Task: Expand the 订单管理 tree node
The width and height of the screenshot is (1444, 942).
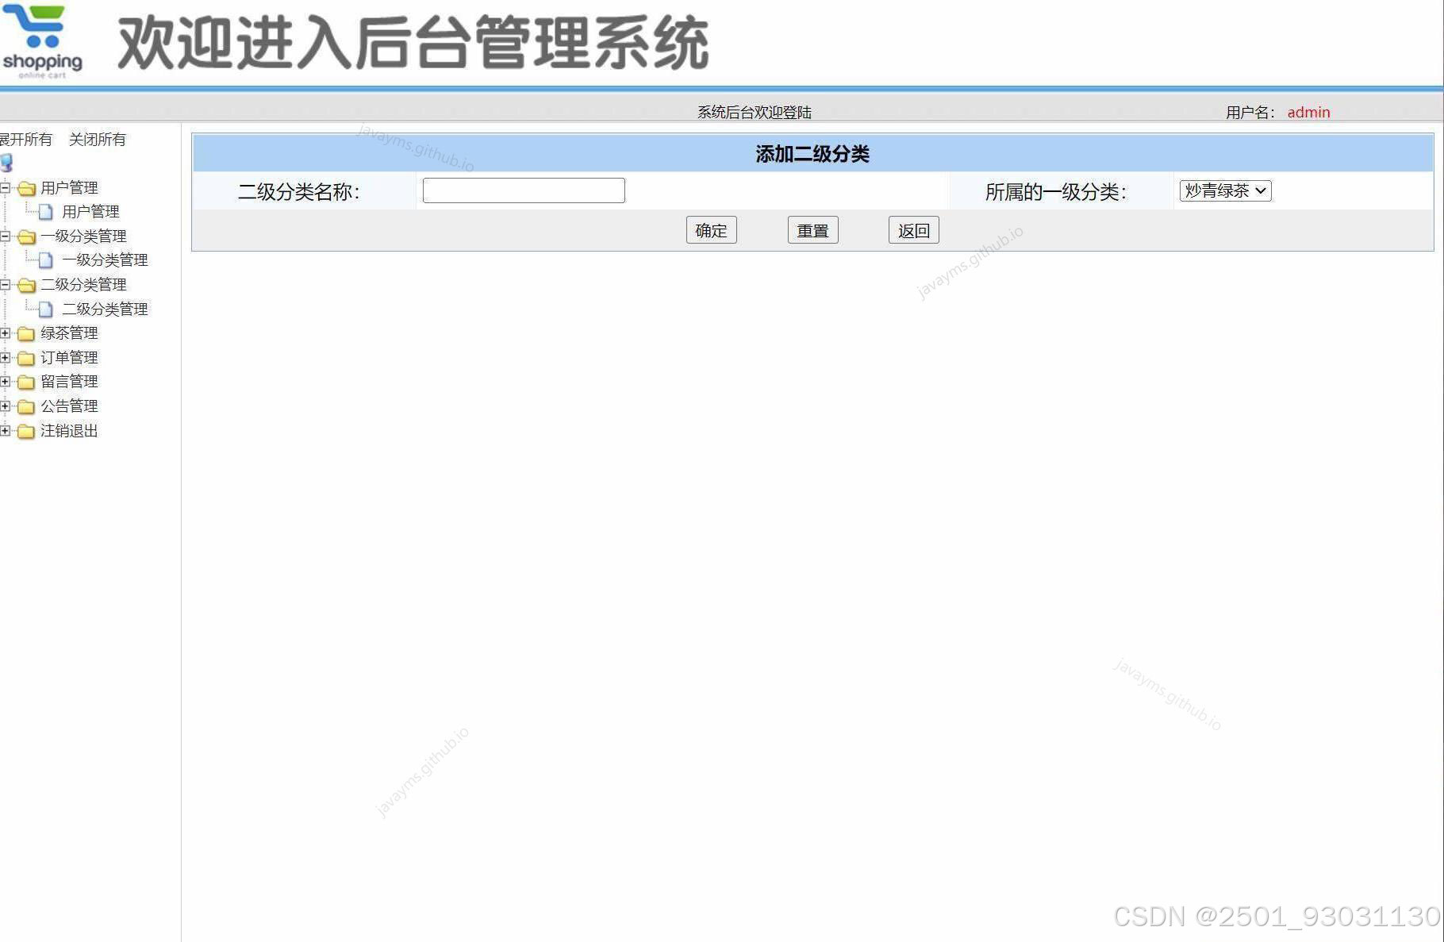Action: coord(5,358)
